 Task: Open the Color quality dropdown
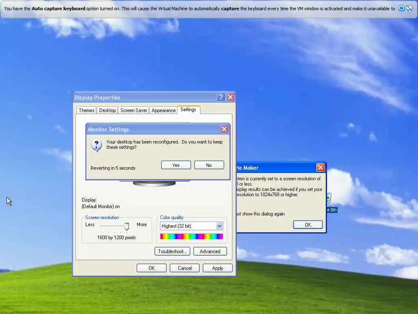pos(219,226)
